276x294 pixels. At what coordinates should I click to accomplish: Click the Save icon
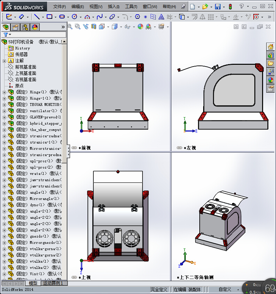tap(218, 7)
